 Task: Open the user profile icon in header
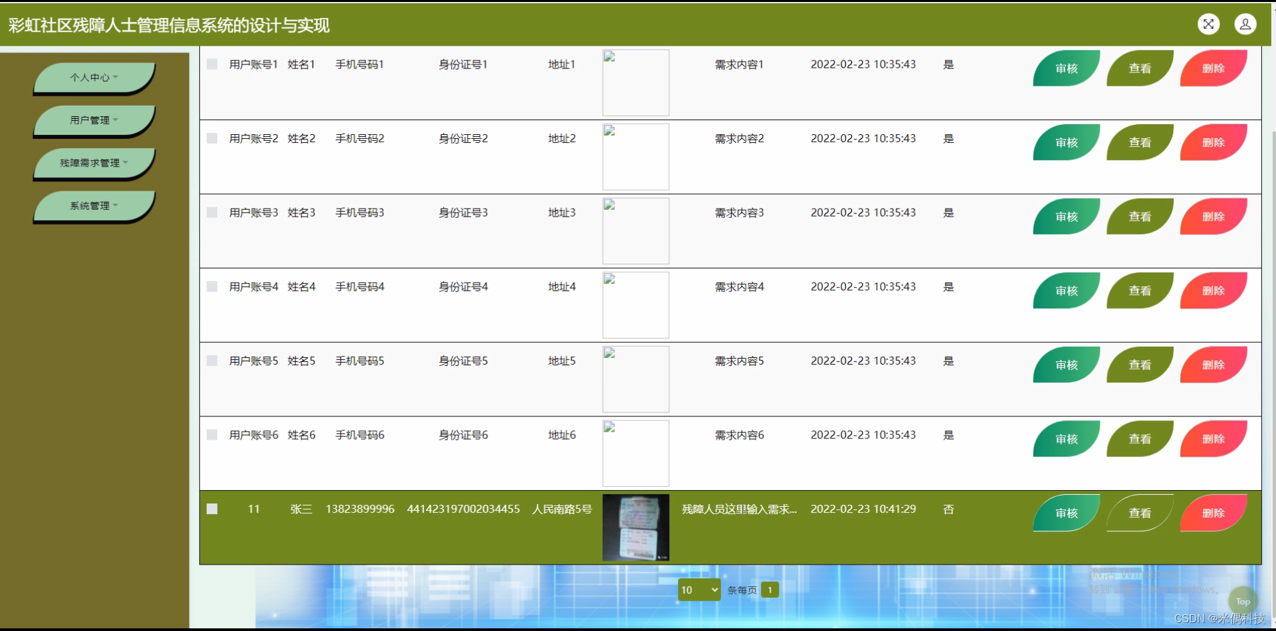click(x=1245, y=25)
